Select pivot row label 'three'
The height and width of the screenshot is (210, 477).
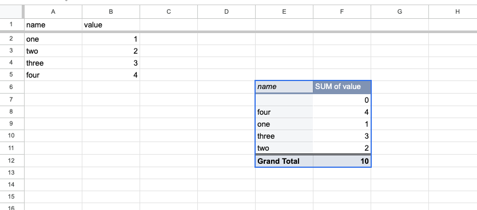tap(284, 136)
